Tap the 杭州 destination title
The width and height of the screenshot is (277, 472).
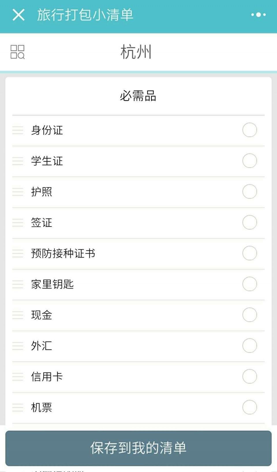tap(136, 52)
